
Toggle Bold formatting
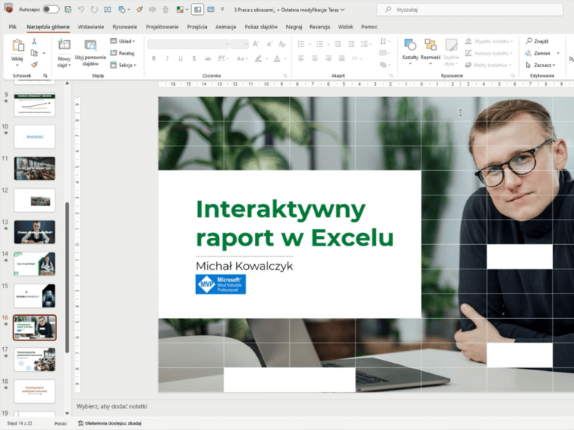(154, 58)
